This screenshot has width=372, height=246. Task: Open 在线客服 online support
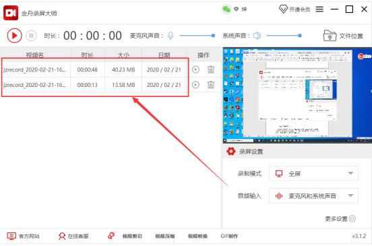[x=73, y=236]
